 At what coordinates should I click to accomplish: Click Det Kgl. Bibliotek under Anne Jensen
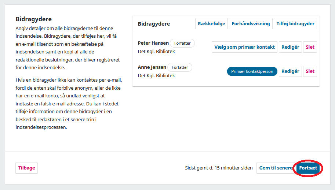(156, 76)
